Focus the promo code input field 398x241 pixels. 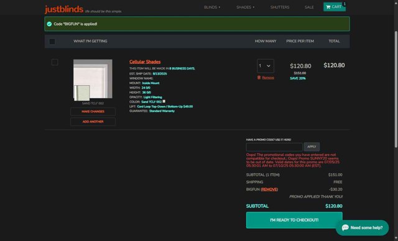[x=274, y=147]
